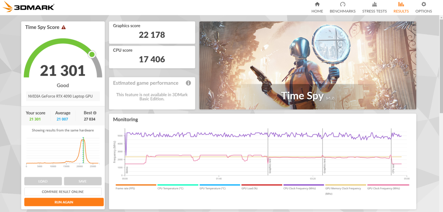Click the Best score 27 034

tap(90, 119)
